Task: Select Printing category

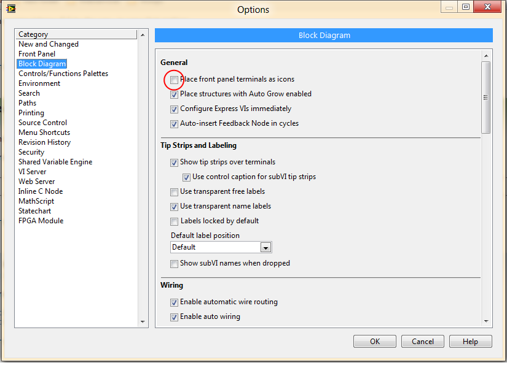Action: pos(31,113)
